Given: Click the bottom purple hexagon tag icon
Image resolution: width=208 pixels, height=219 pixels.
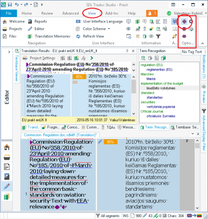Looking at the screenshot, I should tap(184, 36).
